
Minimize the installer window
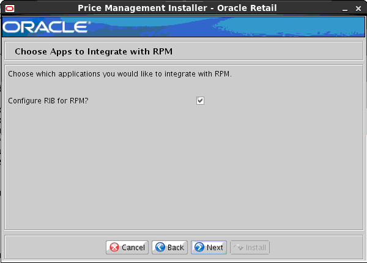point(345,9)
